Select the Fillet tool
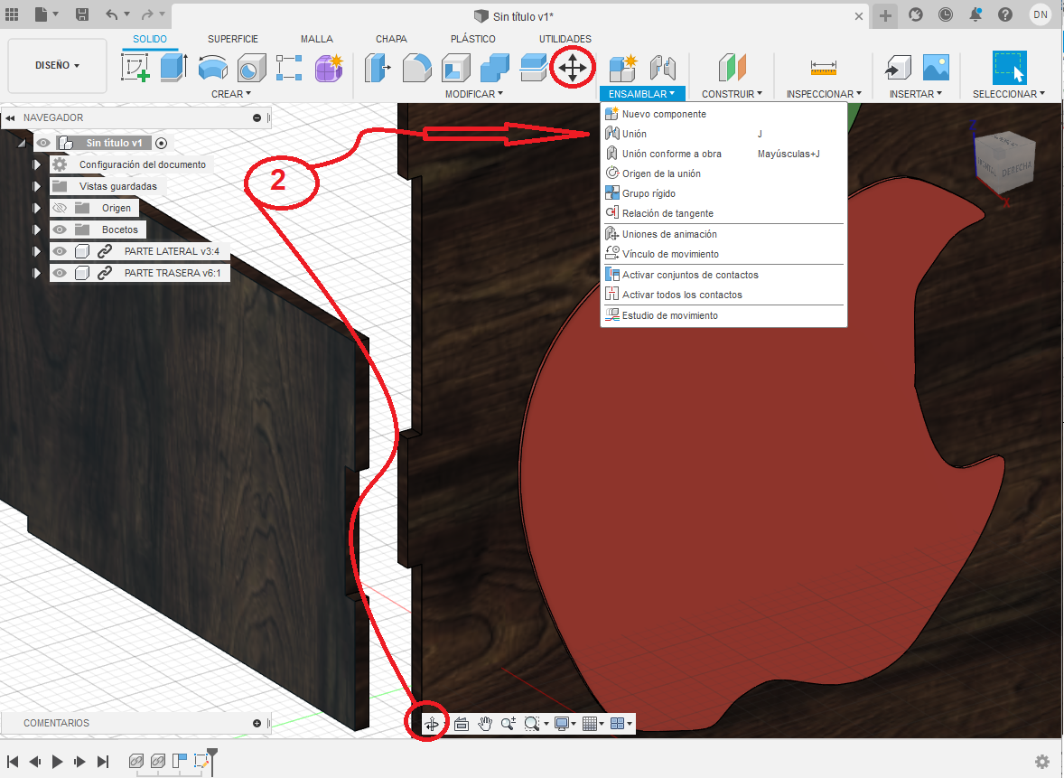Image resolution: width=1064 pixels, height=778 pixels. click(416, 68)
